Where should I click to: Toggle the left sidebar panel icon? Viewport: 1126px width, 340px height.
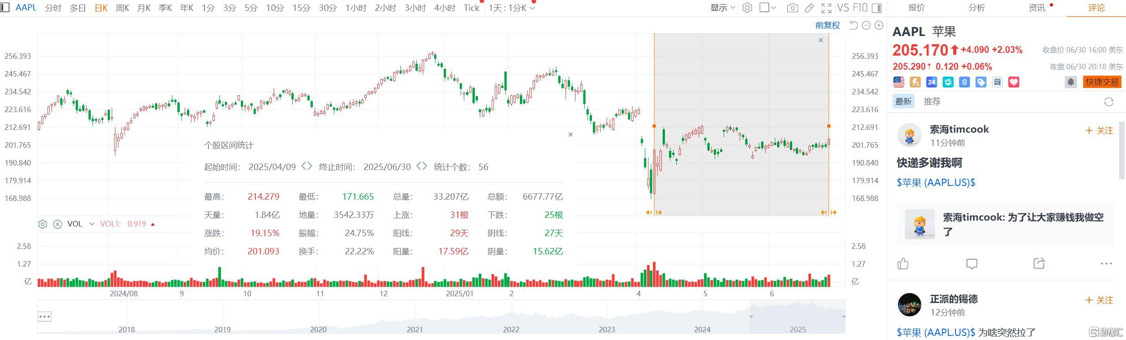pyautogui.click(x=5, y=8)
